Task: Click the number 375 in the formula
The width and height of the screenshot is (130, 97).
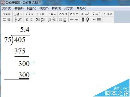Action: (20, 51)
